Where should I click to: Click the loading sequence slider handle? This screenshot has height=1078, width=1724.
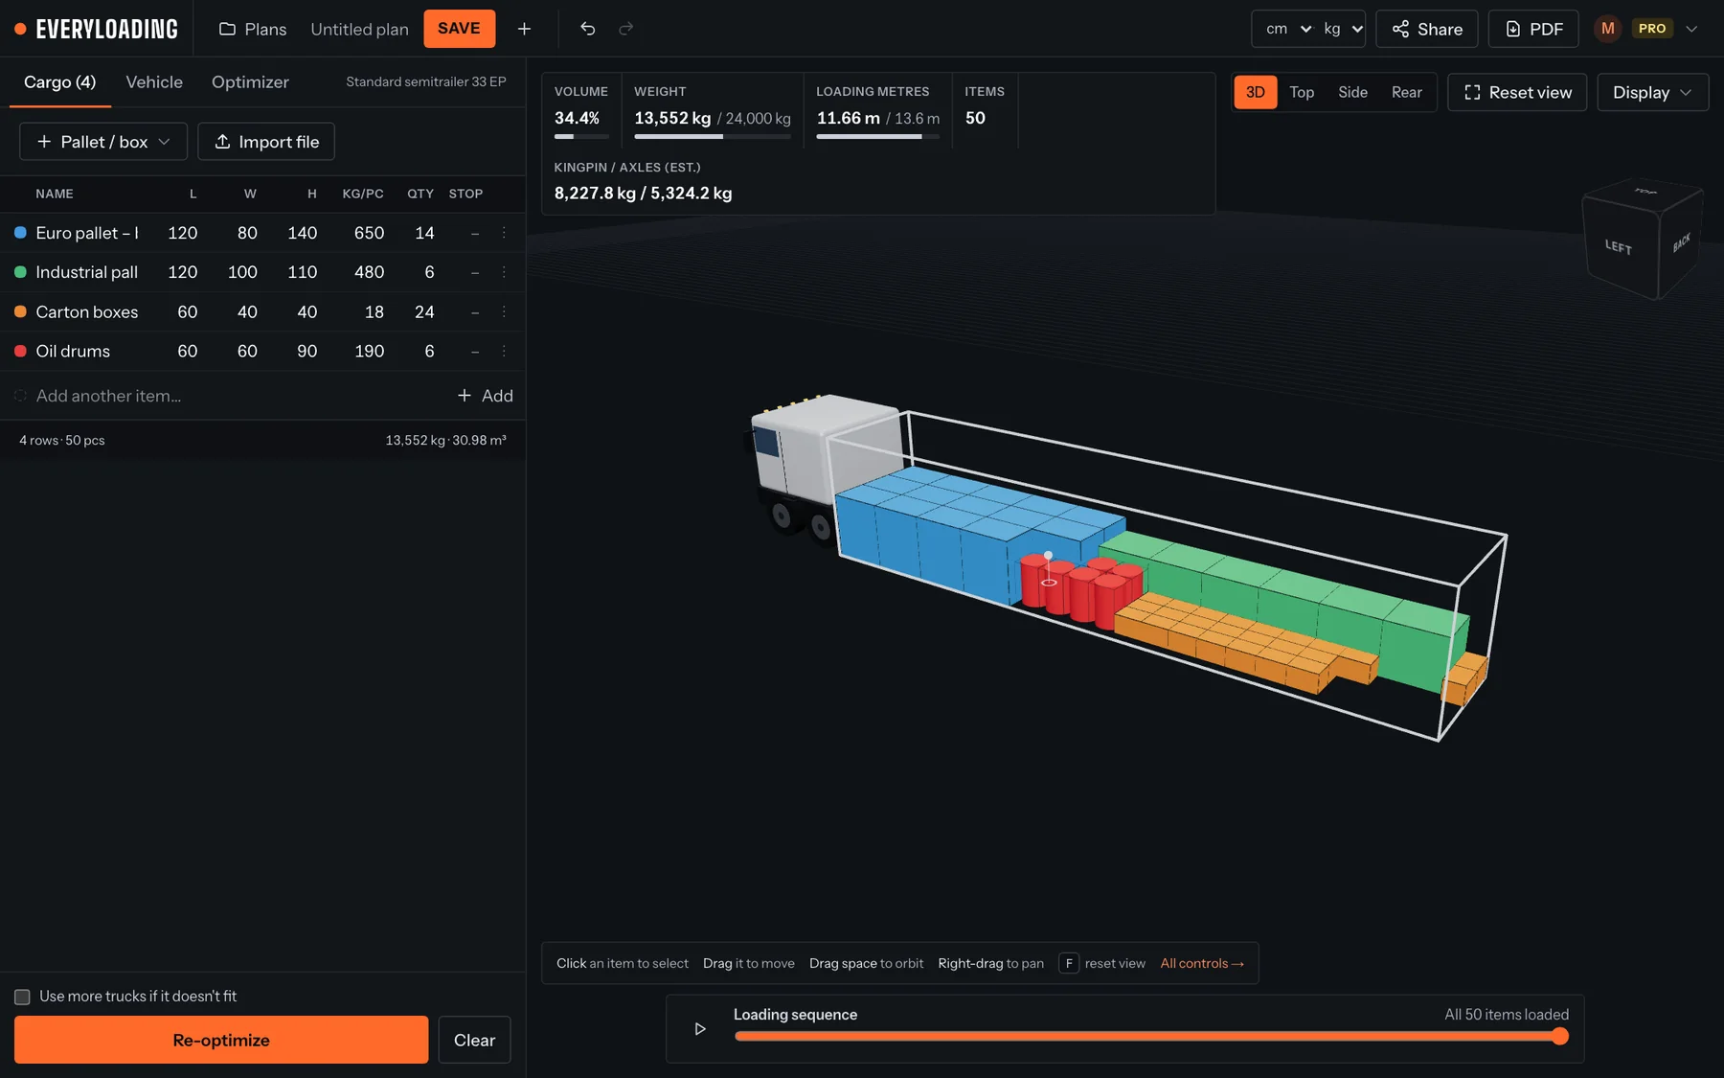(x=1560, y=1036)
